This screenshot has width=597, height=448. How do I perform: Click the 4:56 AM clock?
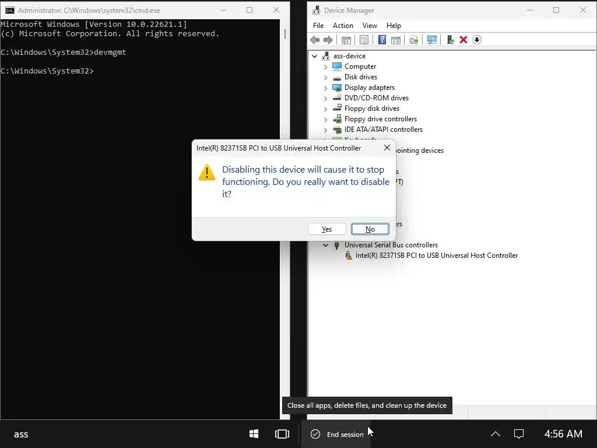point(563,434)
